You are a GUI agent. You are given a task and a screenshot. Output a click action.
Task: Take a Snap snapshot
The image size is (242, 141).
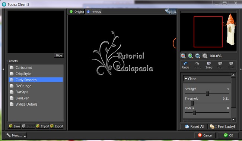tap(209, 65)
